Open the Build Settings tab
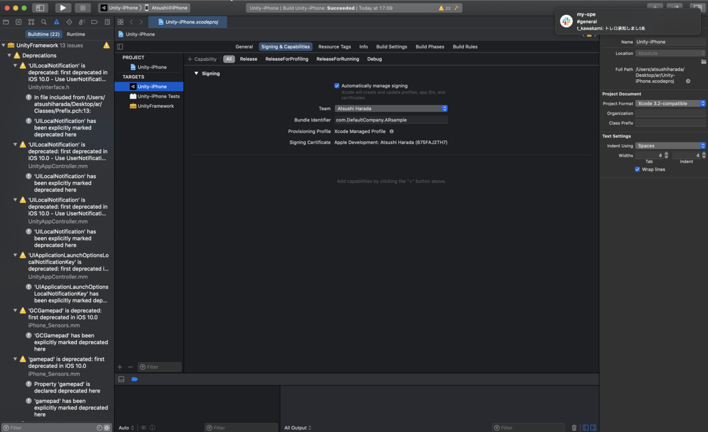The width and height of the screenshot is (708, 432). [392, 47]
